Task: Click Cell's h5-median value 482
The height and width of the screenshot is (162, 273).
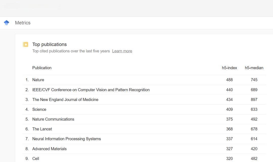Action: [x=254, y=159]
